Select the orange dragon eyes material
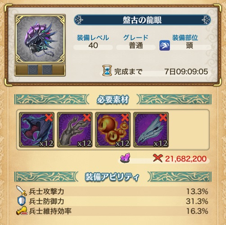Viewport: 226px width, 225px height. 113,130
